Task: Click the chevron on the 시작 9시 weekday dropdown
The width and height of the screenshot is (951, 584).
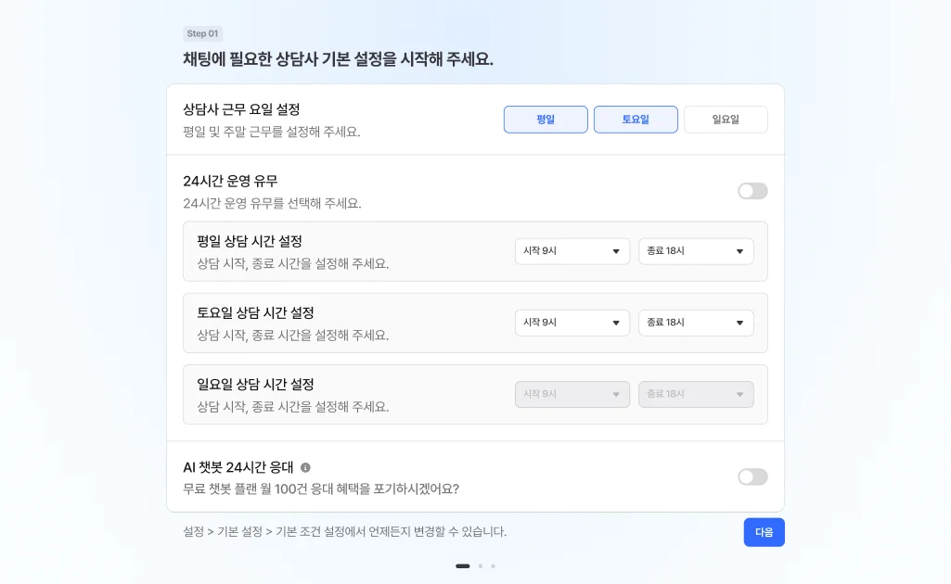Action: click(x=613, y=251)
